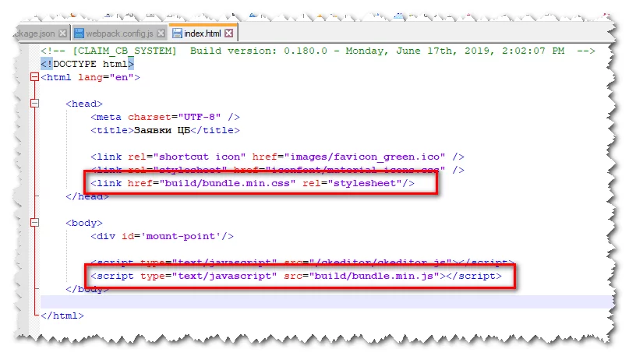
Task: Close the webpack.config.js tab via its X icon
Action: [x=161, y=33]
